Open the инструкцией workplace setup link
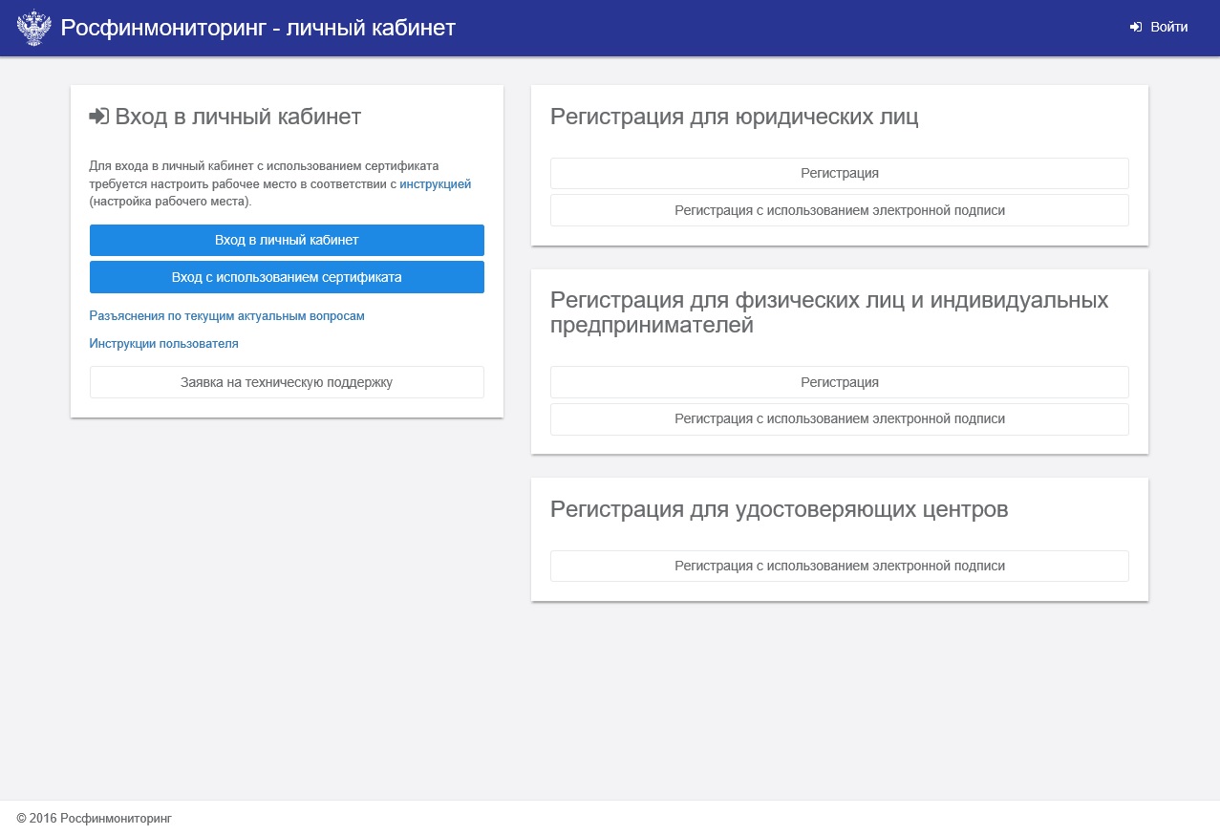This screenshot has height=835, width=1220. tap(436, 184)
